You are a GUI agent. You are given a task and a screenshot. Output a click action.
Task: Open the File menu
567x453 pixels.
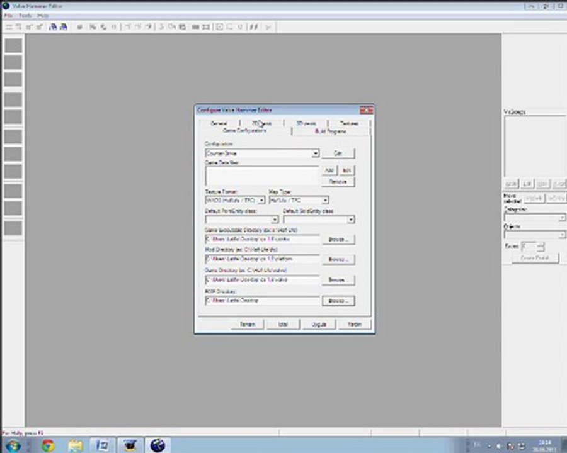coord(8,16)
